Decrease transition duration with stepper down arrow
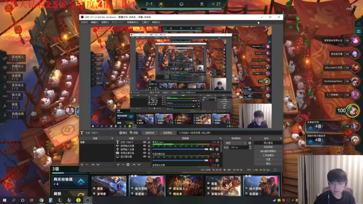The image size is (363, 204). click(x=250, y=148)
